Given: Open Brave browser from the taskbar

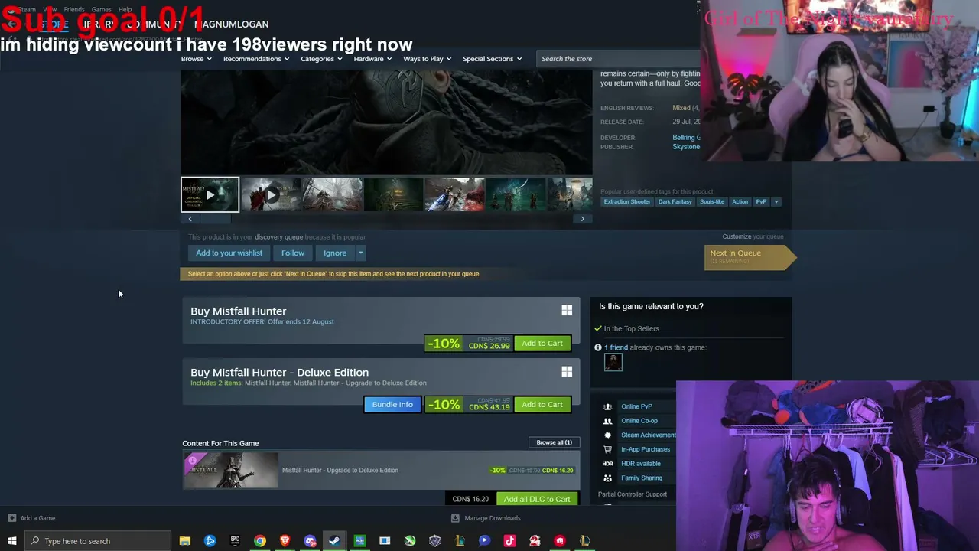Looking at the screenshot, I should coord(285,541).
